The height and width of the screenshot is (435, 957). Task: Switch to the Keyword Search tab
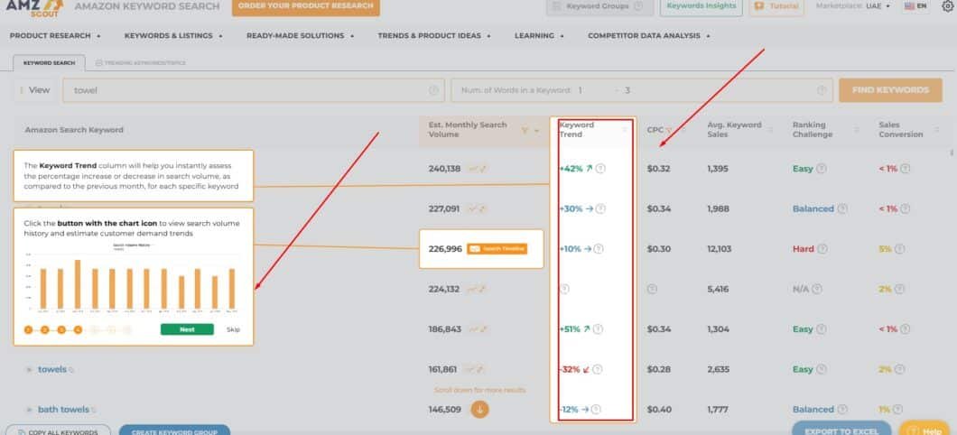(50, 62)
